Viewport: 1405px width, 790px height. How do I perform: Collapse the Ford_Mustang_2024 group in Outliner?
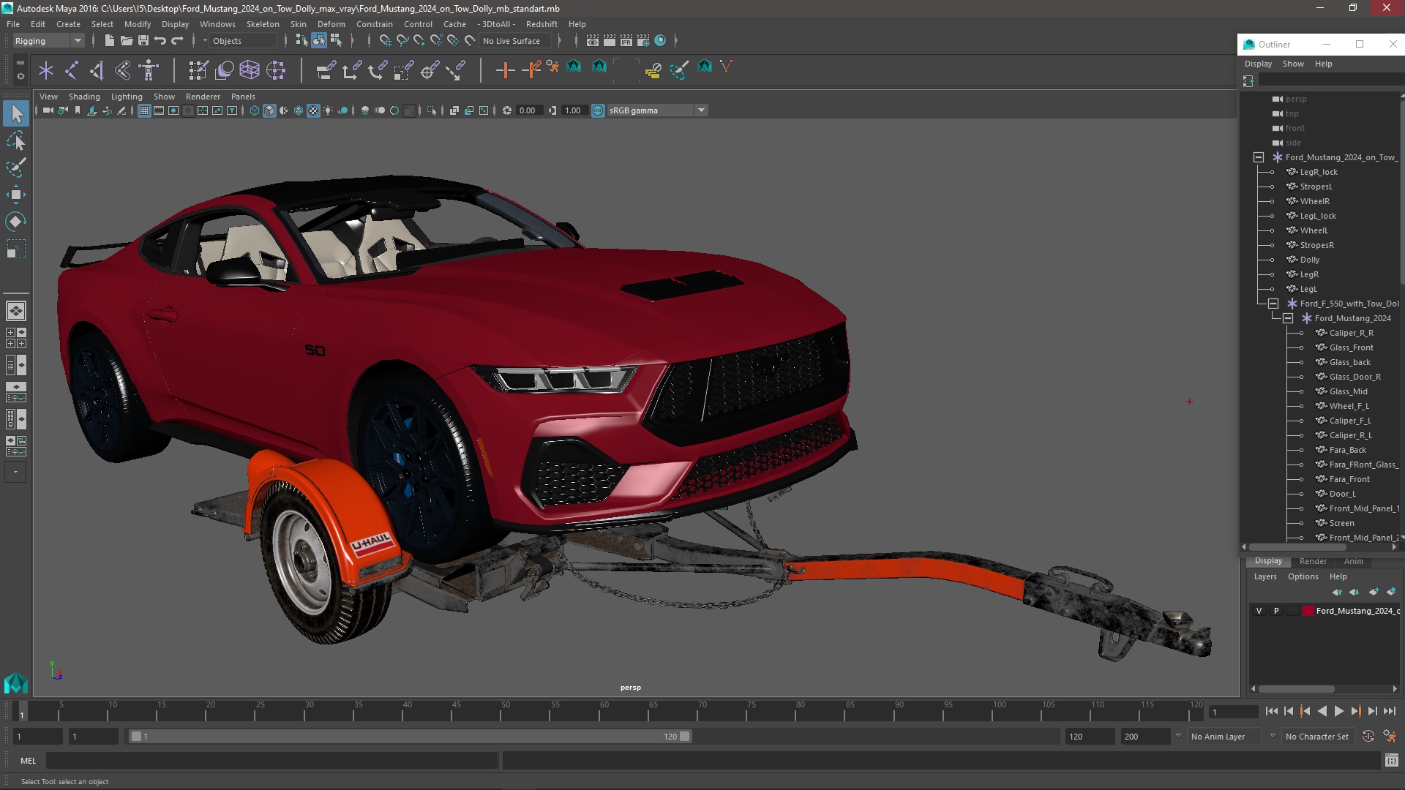click(x=1288, y=318)
